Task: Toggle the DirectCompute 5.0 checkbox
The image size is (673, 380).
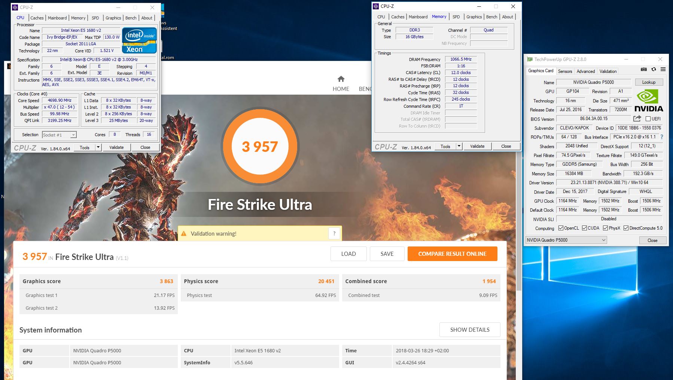Action: 626,228
